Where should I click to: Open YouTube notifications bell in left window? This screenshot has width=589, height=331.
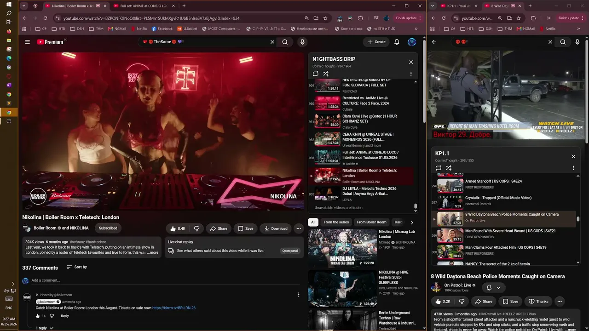coord(397,42)
